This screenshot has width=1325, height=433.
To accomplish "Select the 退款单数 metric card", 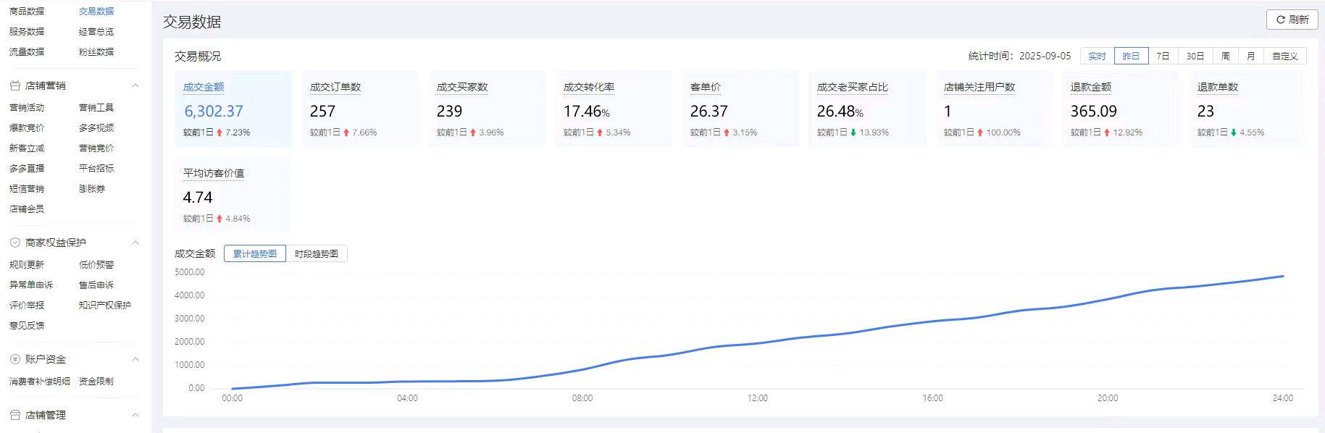I will tap(1247, 109).
